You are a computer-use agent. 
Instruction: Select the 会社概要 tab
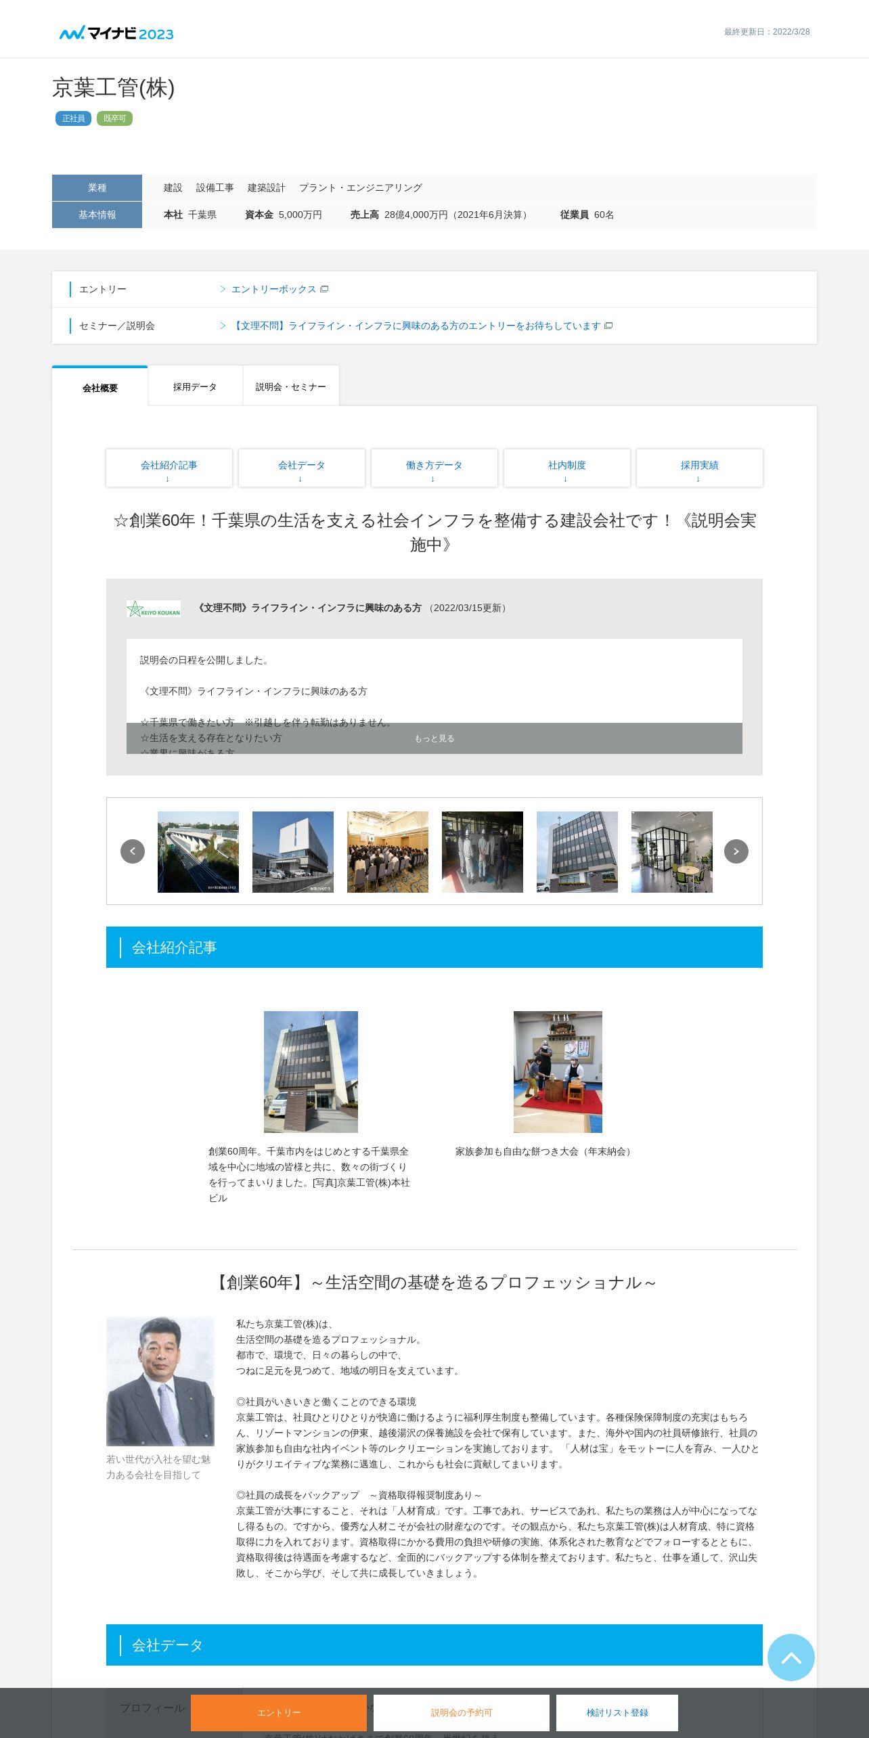[x=100, y=387]
